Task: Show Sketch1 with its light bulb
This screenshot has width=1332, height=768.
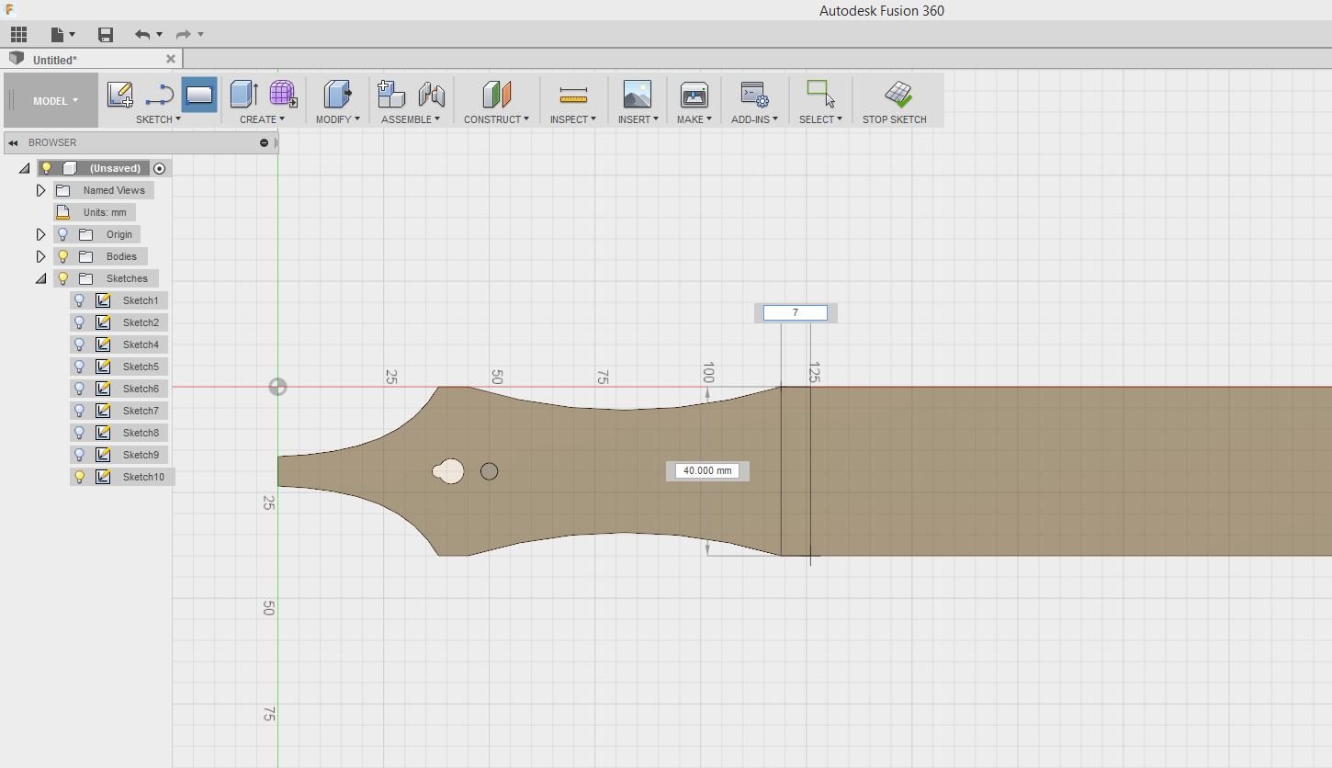Action: (80, 300)
